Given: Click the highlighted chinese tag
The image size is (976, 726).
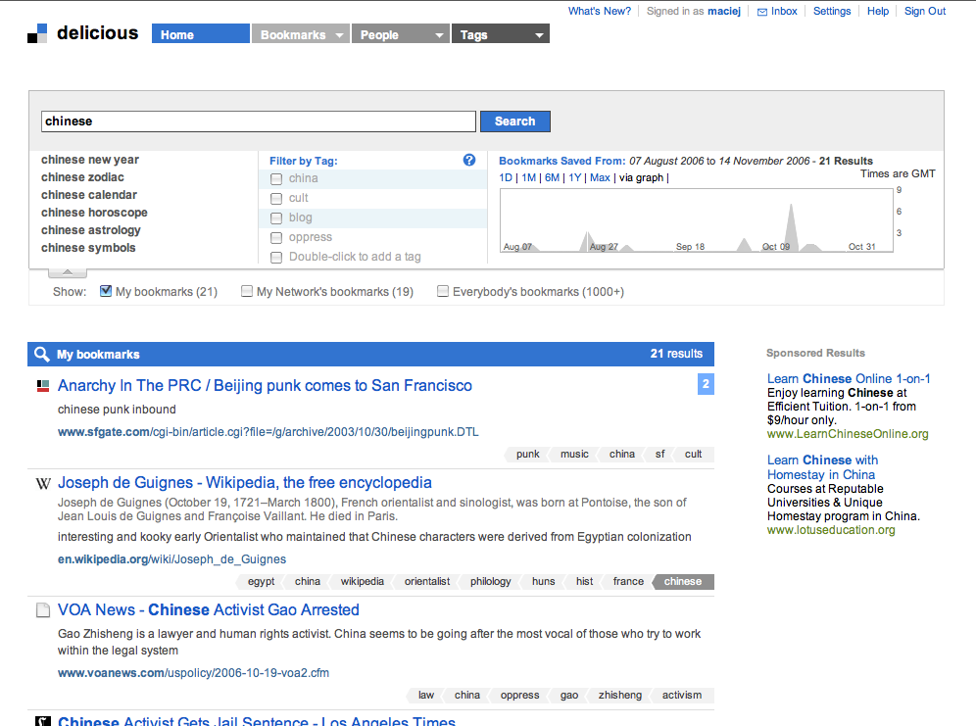Looking at the screenshot, I should click(683, 582).
